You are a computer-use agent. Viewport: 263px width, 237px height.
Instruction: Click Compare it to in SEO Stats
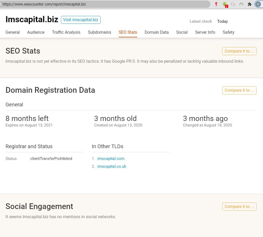[239, 51]
